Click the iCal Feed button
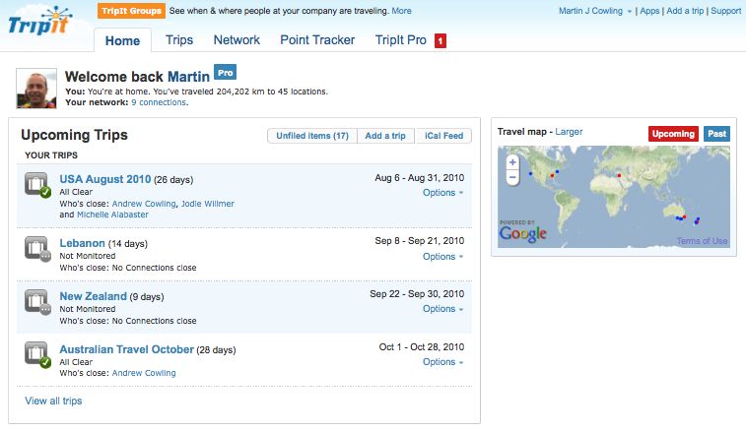Screen dimensions: 746x431 coord(443,136)
